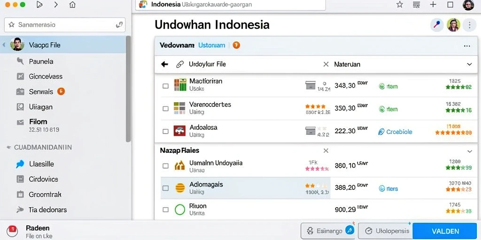This screenshot has width=481, height=240.
Task: Tick the Maotioriran checkbox
Action: pos(165,86)
